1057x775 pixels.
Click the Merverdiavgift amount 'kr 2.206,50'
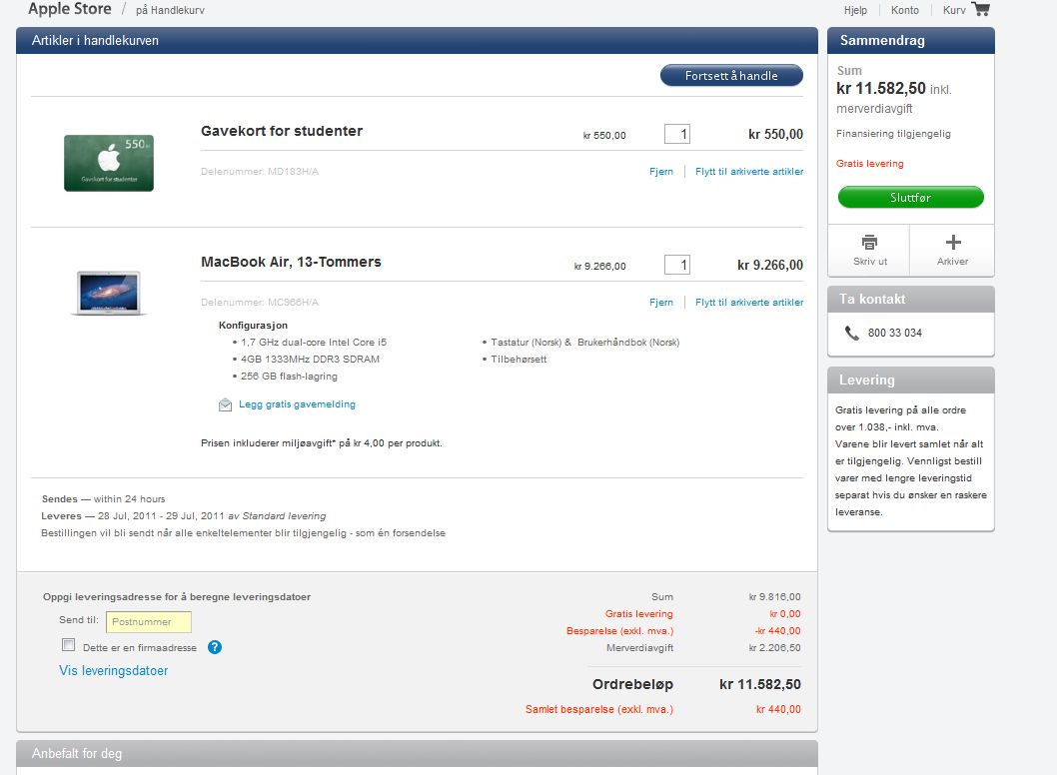click(774, 647)
